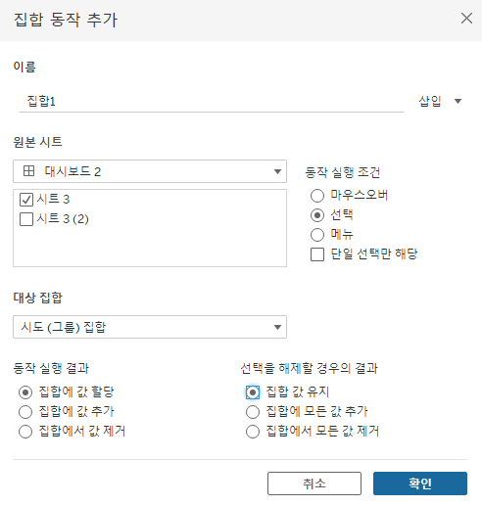
Task: Open the 삽입 dropdown arrow
Action: click(x=458, y=102)
